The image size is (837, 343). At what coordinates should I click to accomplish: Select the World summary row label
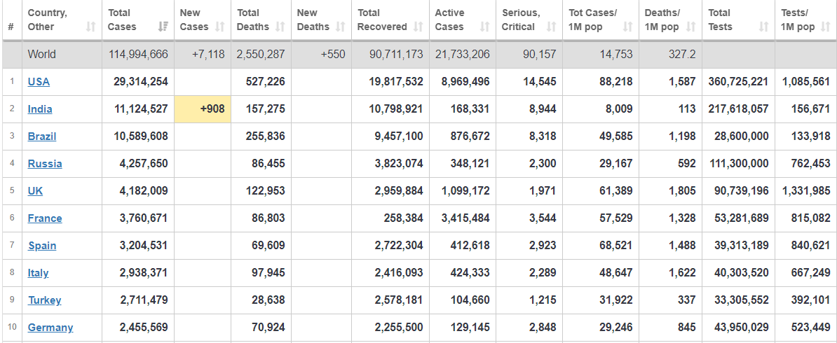[42, 55]
